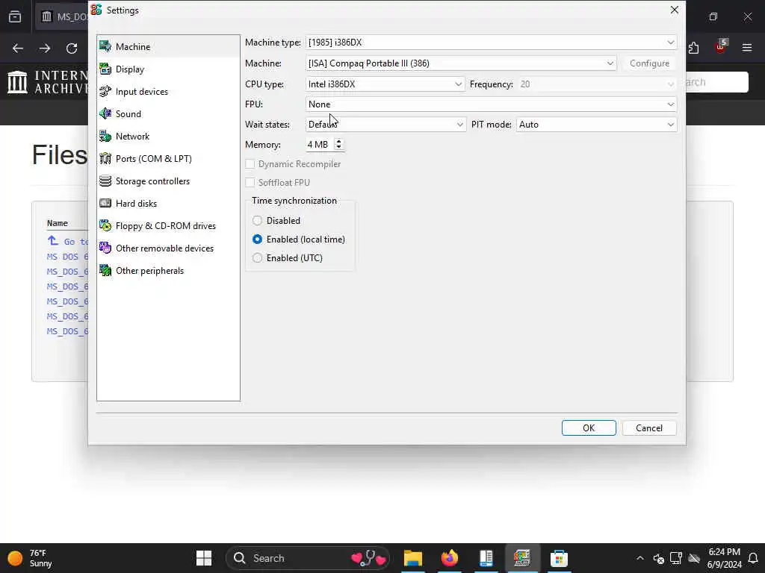
Task: Click Cancel in the Settings dialog
Action: point(649,428)
